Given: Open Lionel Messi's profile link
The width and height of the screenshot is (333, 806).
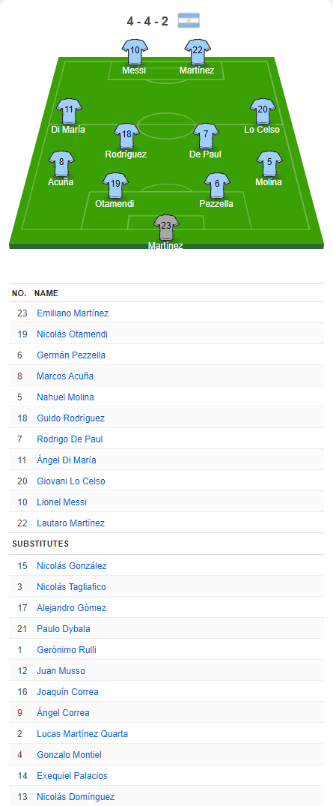Looking at the screenshot, I should [x=61, y=502].
